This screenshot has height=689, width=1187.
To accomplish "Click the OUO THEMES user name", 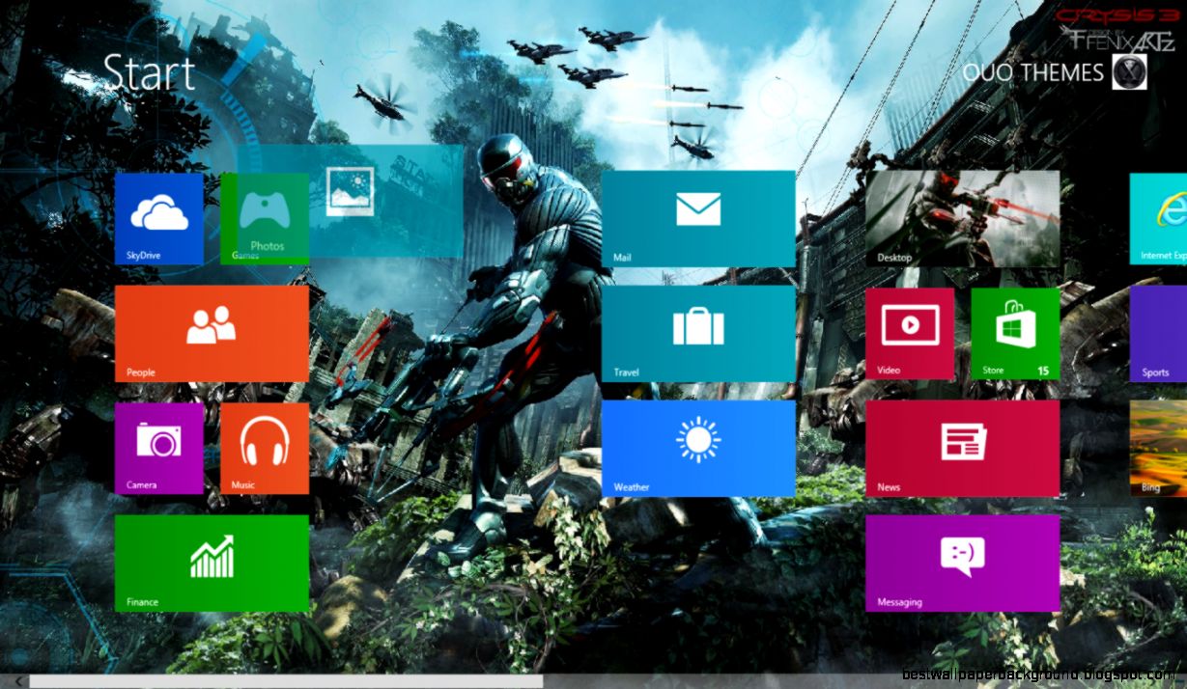I will point(1032,72).
